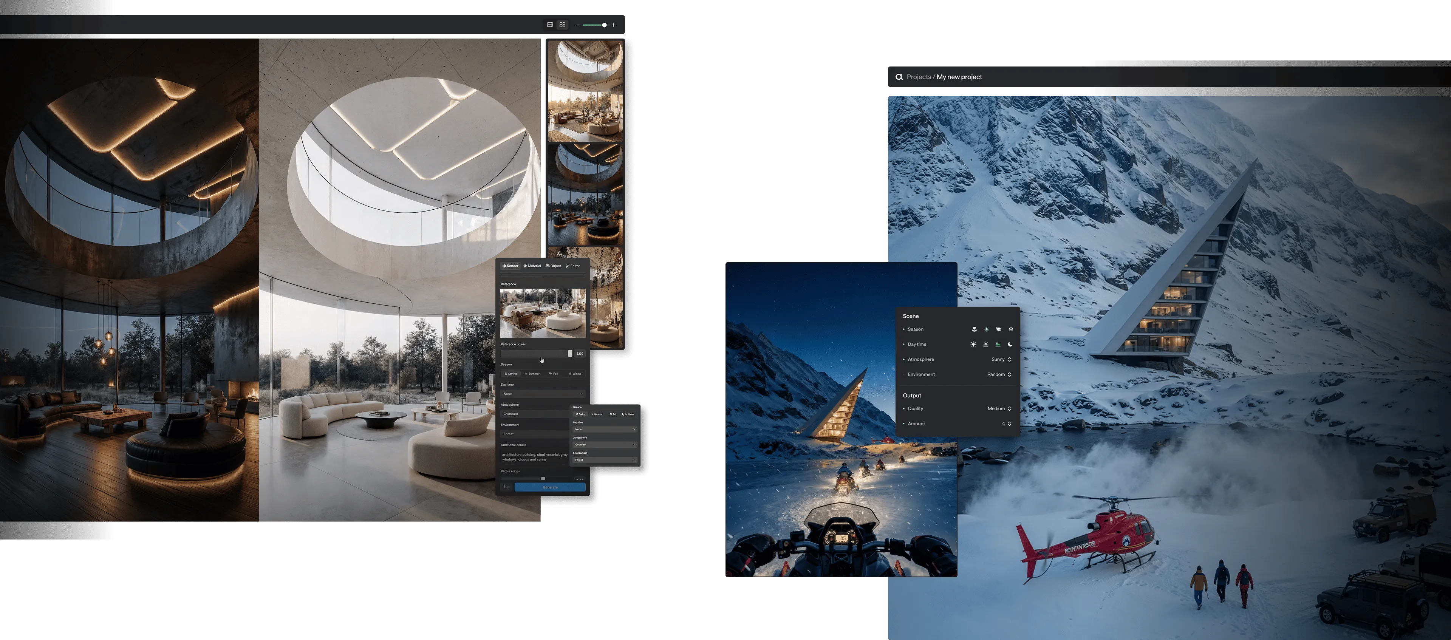
Task: Click the Reference power slider track
Action: [x=535, y=353]
